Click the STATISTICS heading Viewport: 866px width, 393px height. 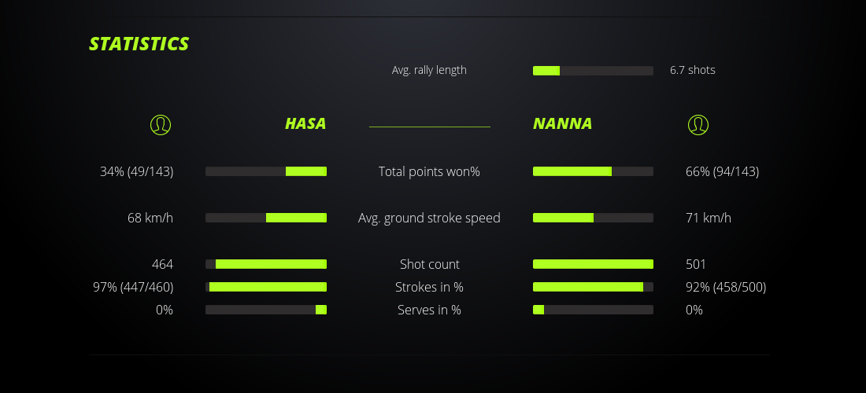(x=139, y=44)
